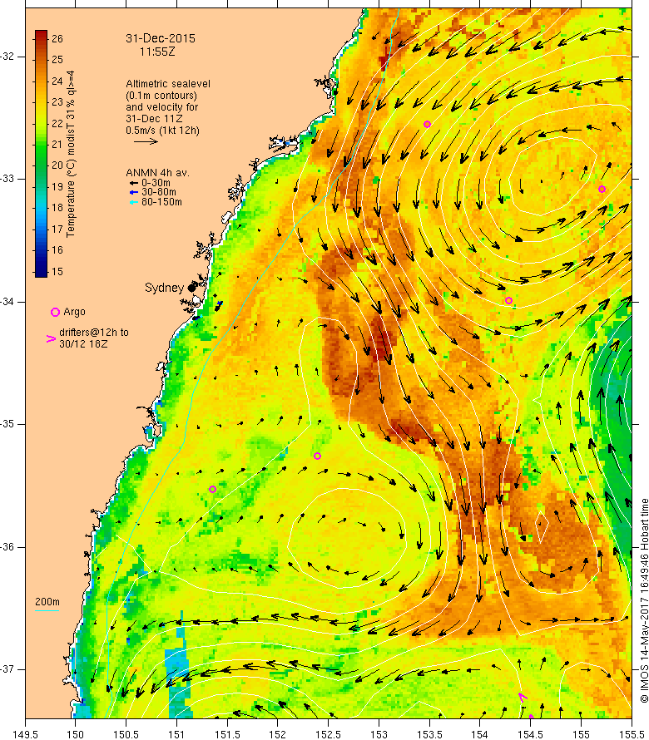
Task: Click the Argo float marker near 155.2, -33.1
Action: tap(602, 190)
